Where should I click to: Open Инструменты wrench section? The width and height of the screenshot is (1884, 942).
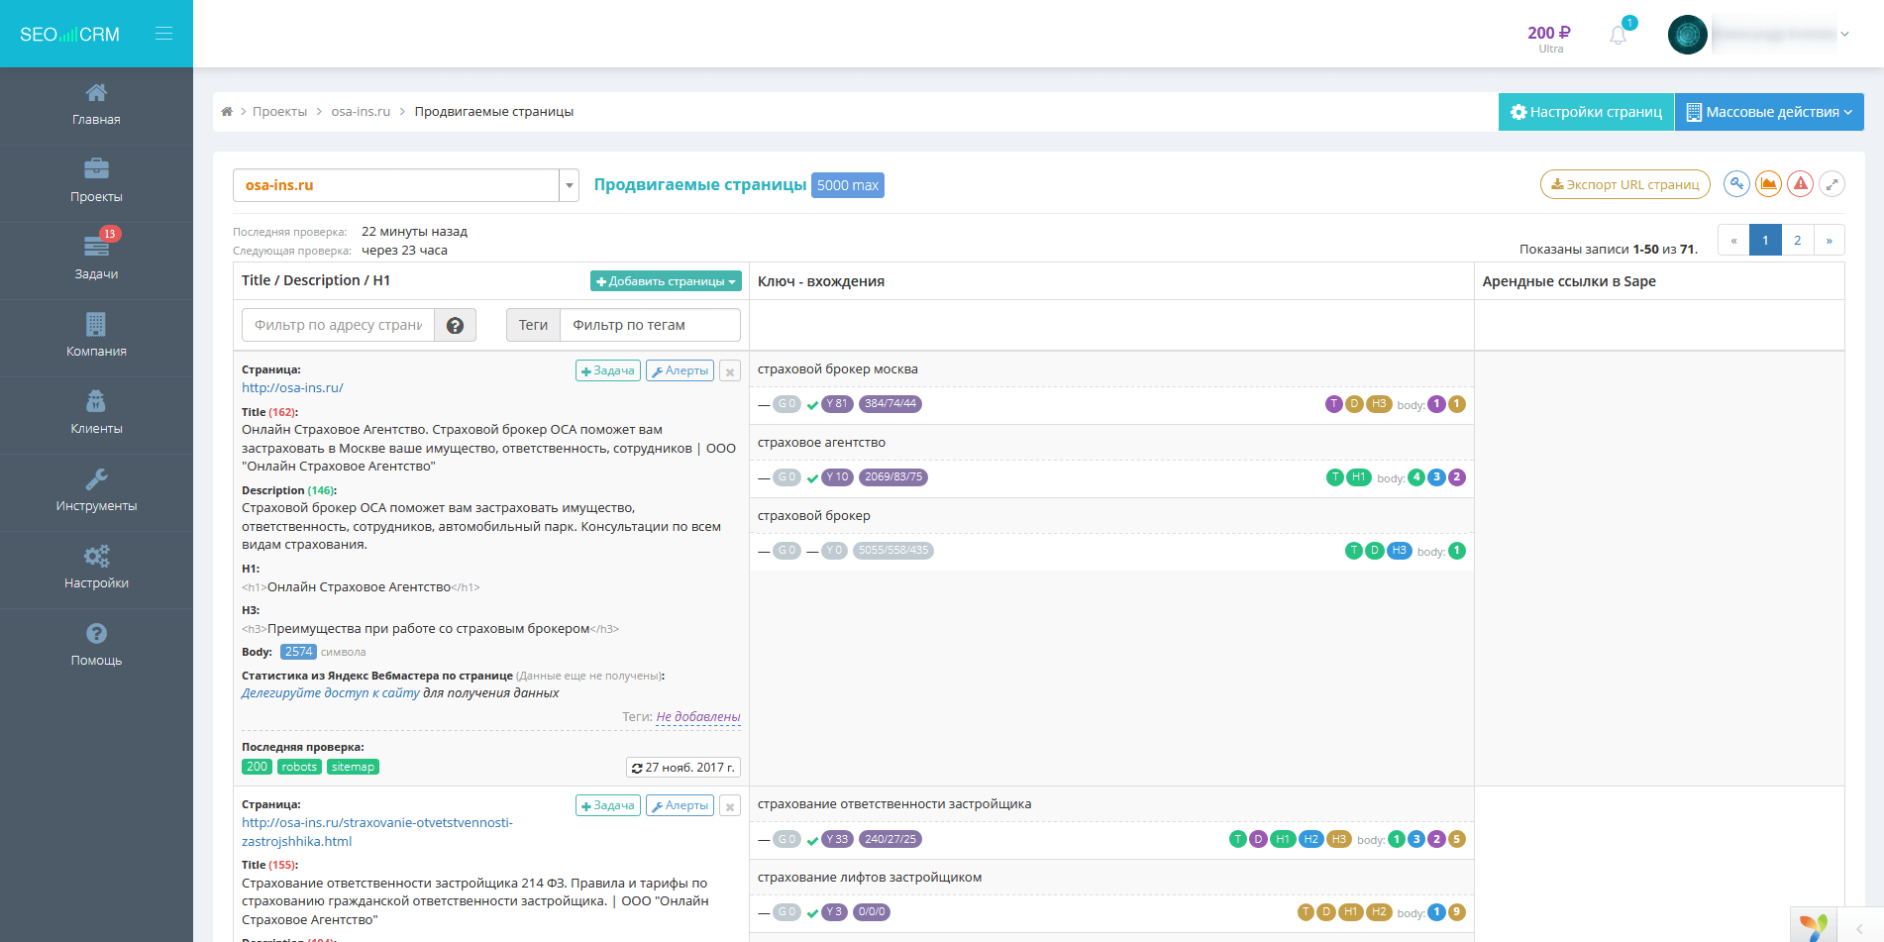(x=96, y=492)
